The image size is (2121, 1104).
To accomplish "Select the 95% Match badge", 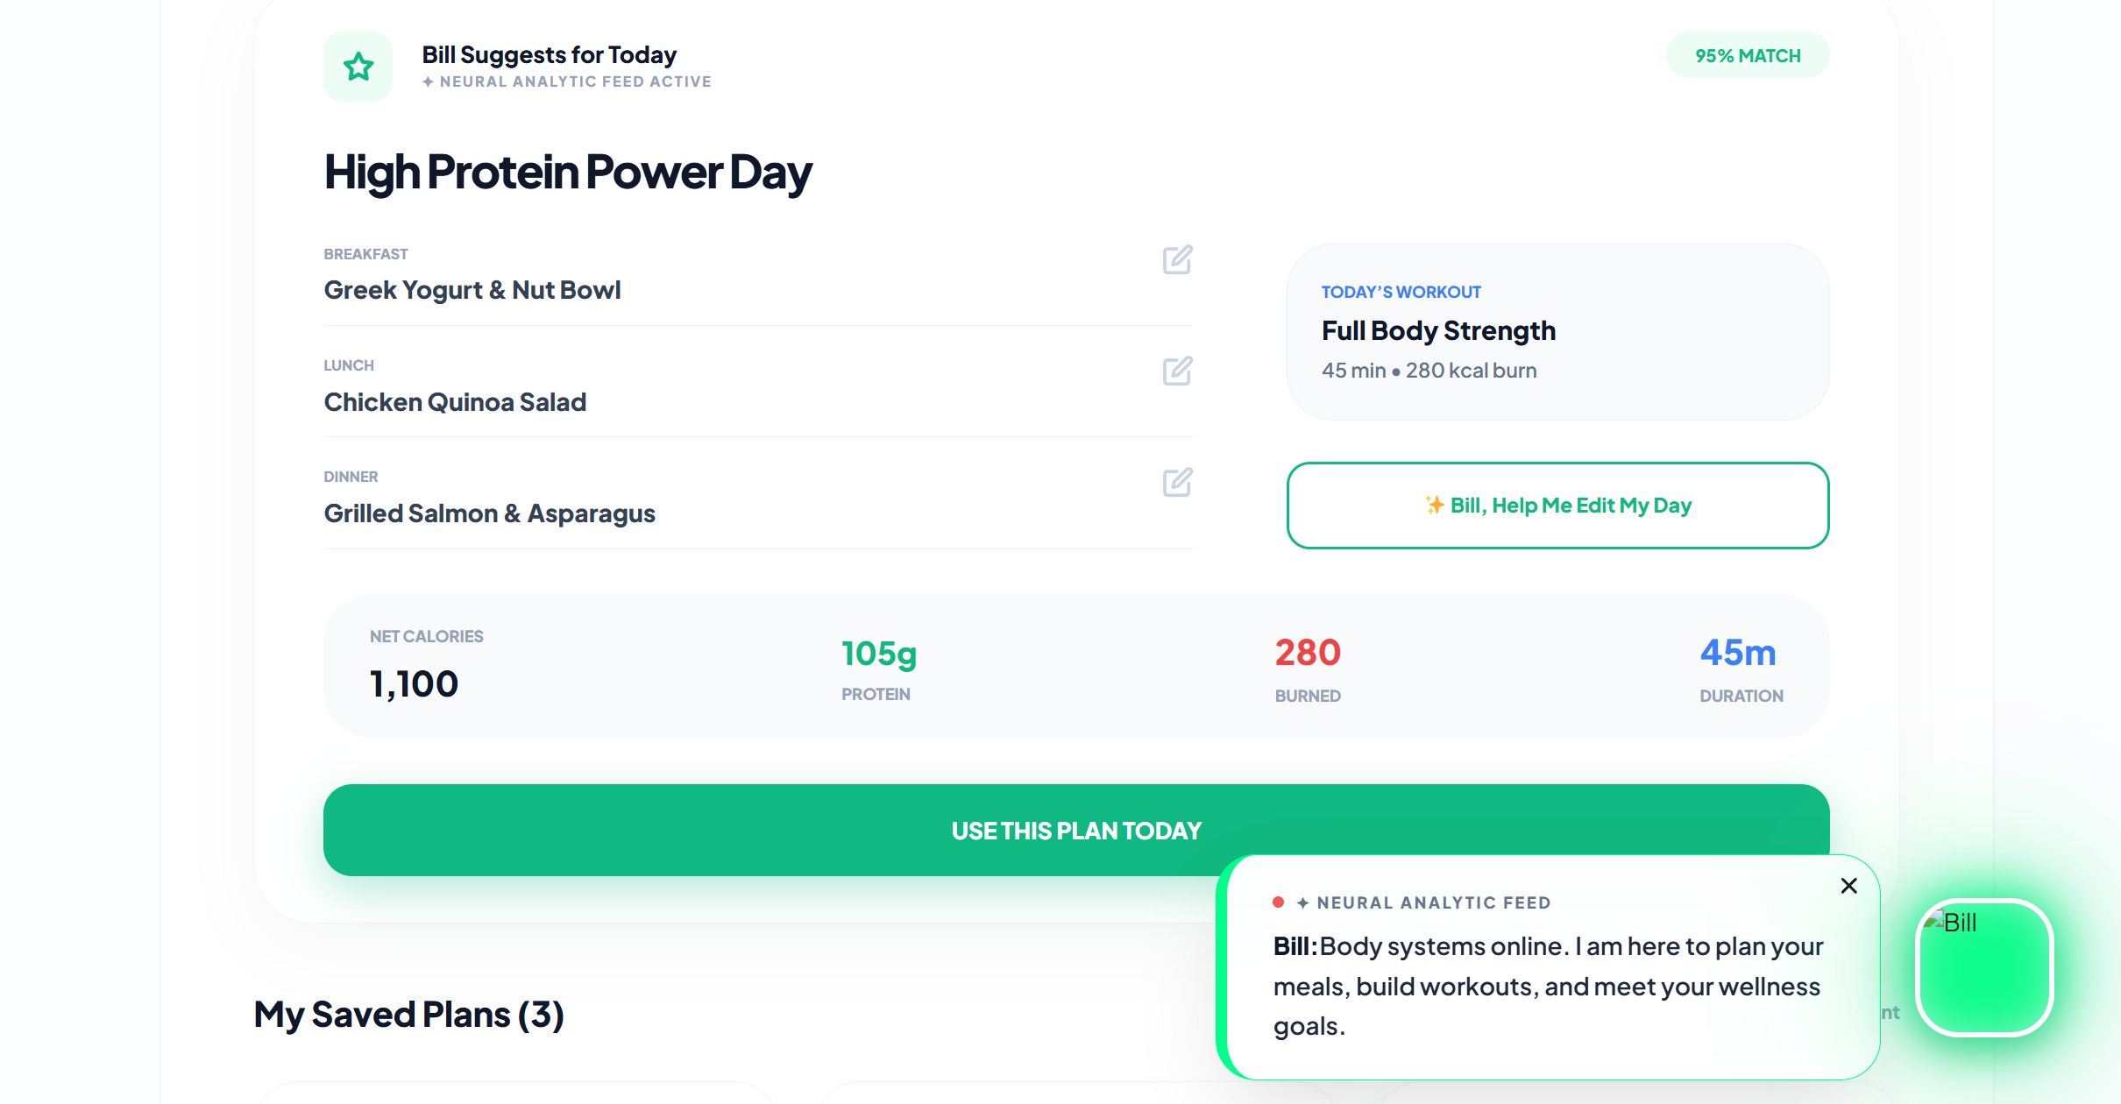I will click(x=1748, y=55).
